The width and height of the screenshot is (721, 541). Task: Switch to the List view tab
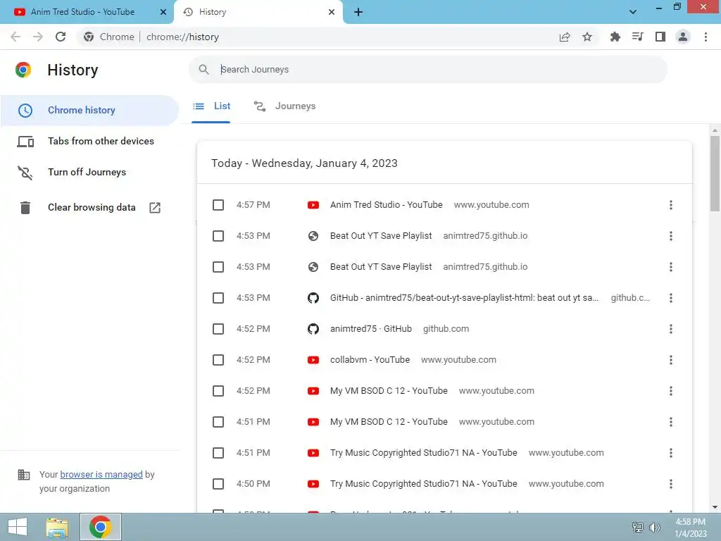click(211, 106)
